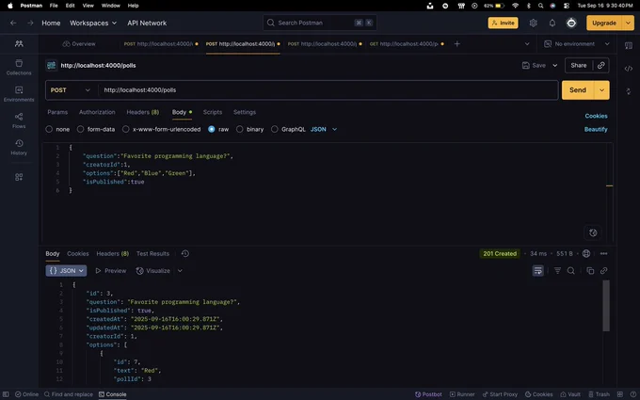This screenshot has height=400, width=640.
Task: Open the No environment selector
Action: [x=577, y=43]
